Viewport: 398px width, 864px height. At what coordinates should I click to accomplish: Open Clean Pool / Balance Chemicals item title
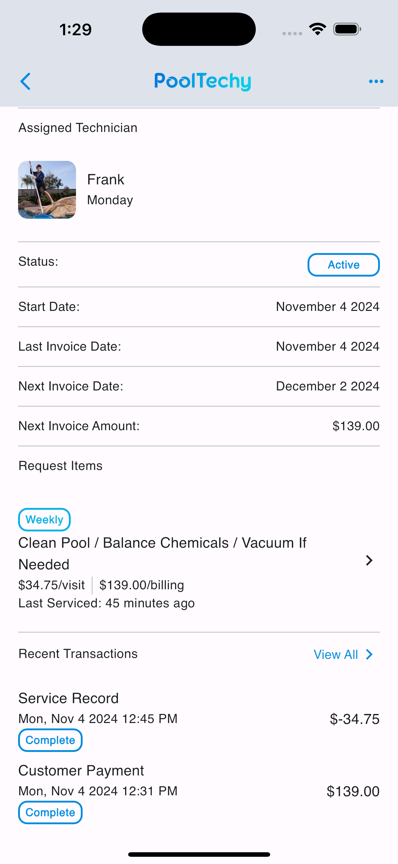point(162,553)
